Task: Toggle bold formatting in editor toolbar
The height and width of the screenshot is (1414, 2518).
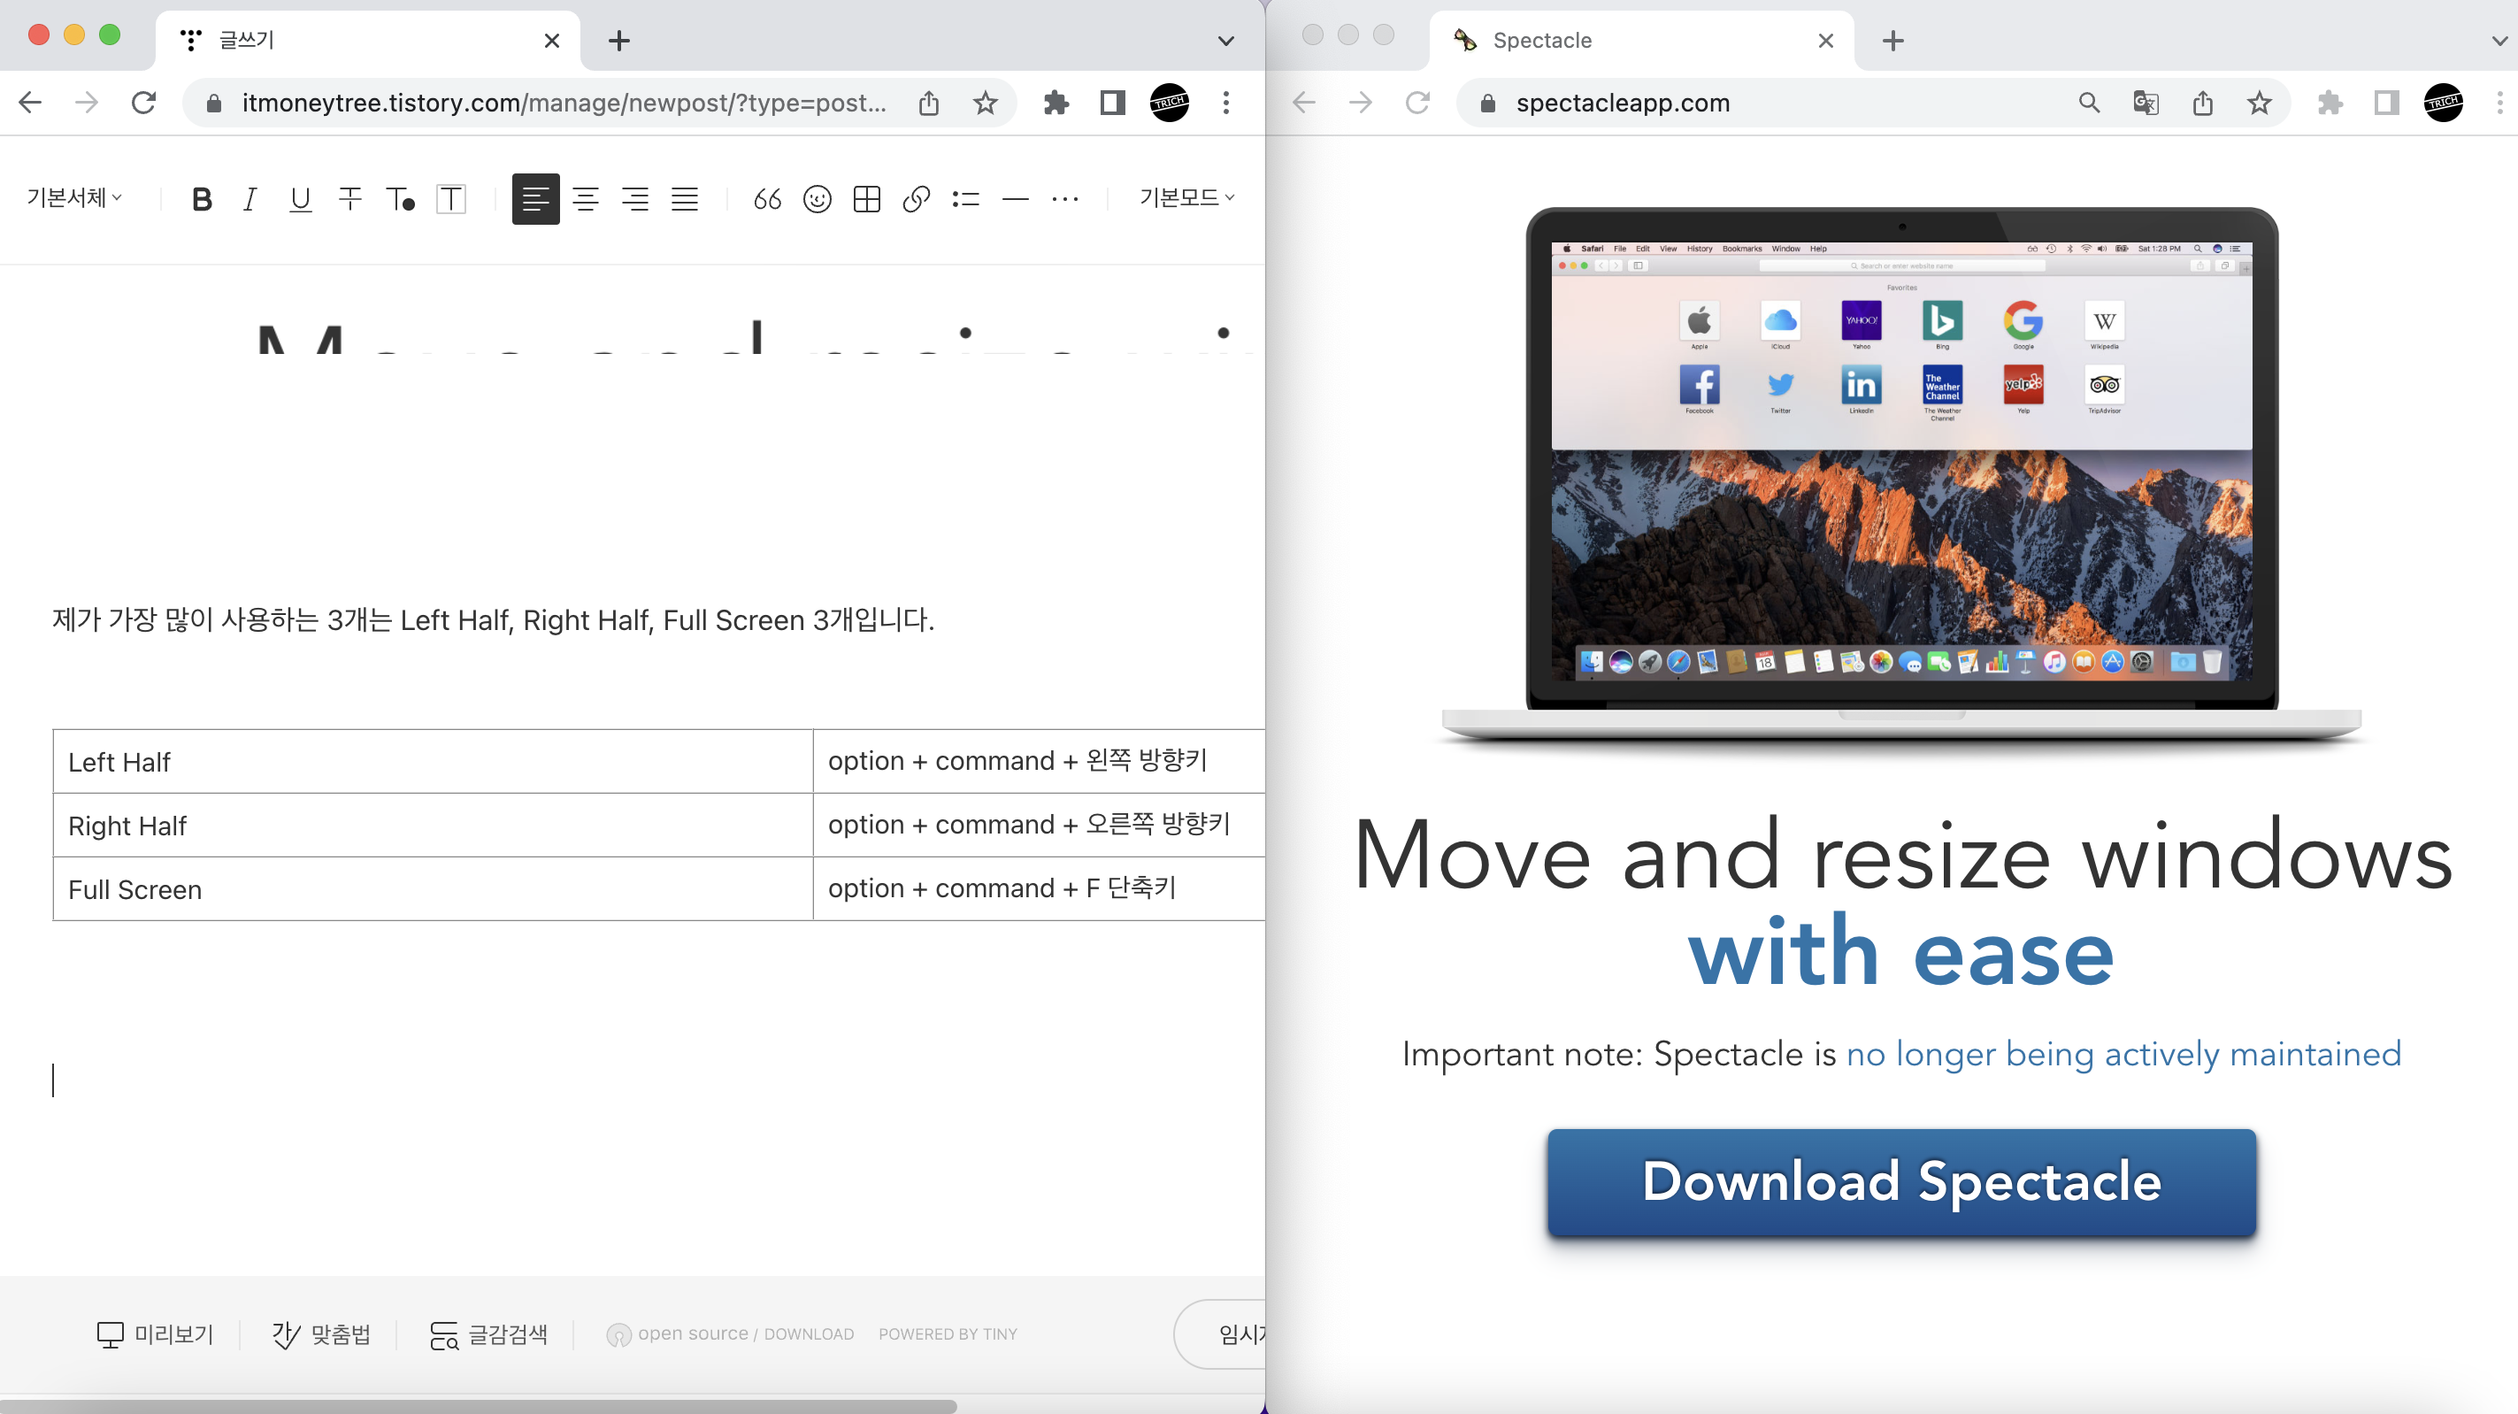Action: 202,199
